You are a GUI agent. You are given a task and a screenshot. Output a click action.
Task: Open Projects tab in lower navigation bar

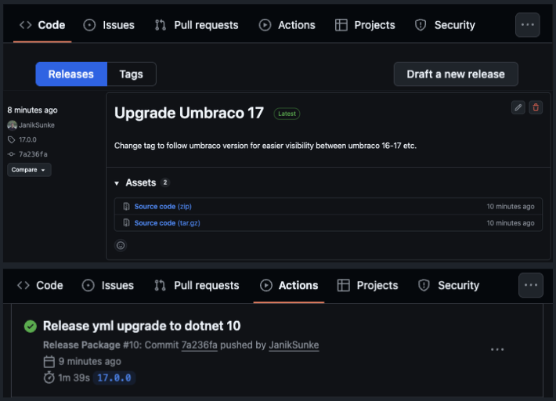[368, 285]
